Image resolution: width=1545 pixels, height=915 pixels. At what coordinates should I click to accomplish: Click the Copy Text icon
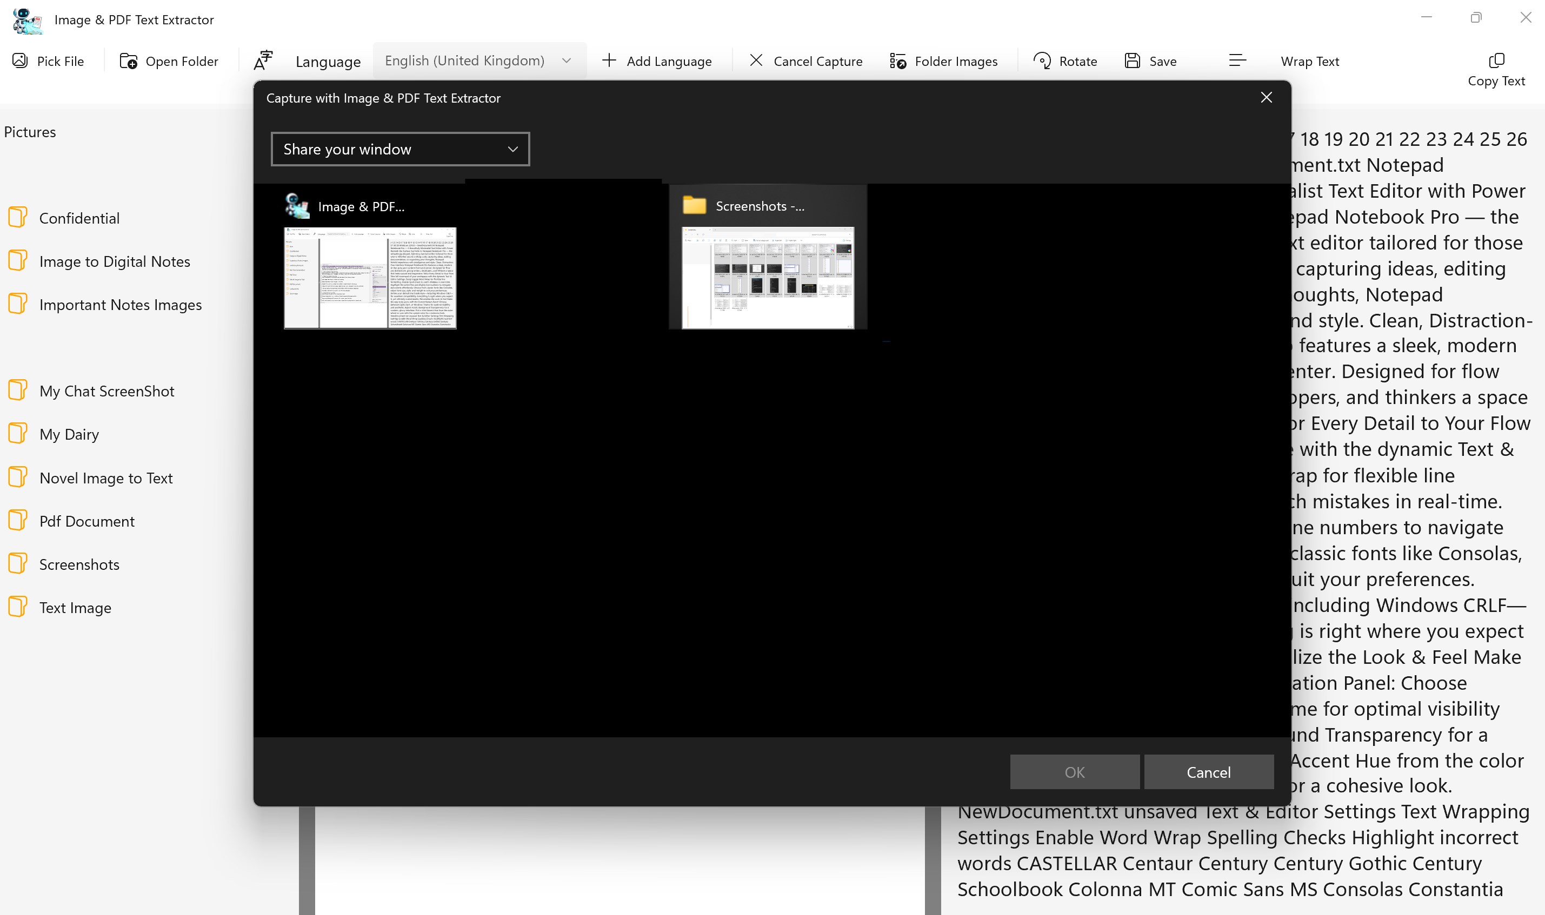coord(1496,60)
